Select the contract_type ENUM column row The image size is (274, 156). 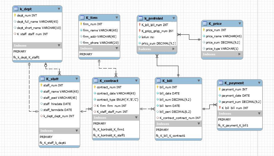[x=116, y=99]
